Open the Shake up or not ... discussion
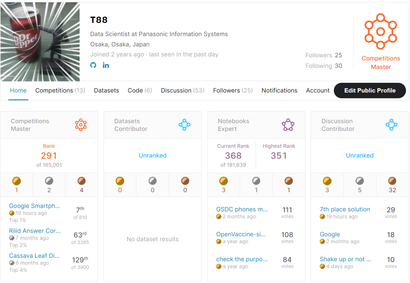This screenshot has height=283, width=410. coord(345,259)
